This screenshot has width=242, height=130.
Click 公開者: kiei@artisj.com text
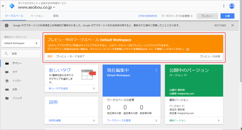tap(182, 94)
